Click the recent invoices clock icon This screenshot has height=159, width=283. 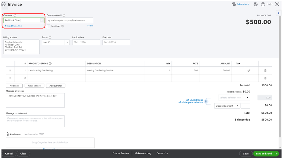[x=4, y=4]
